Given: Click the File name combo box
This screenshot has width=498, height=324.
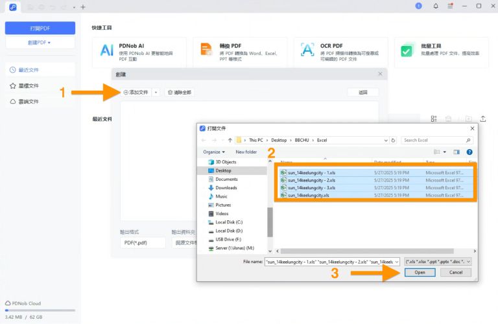Looking at the screenshot, I should [332, 262].
